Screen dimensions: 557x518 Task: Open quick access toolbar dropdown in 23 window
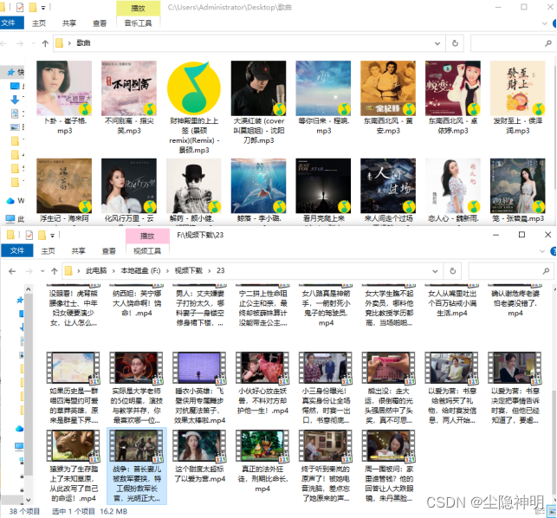(52, 236)
